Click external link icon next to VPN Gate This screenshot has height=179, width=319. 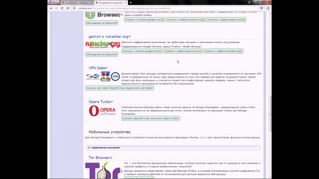pos(106,68)
